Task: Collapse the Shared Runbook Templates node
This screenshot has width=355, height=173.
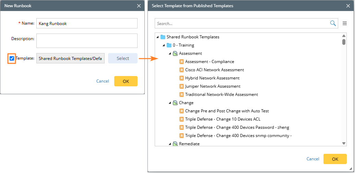Action: pos(157,37)
